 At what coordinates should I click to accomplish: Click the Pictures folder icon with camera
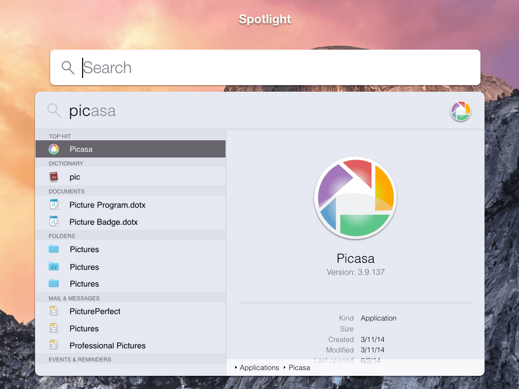click(54, 266)
